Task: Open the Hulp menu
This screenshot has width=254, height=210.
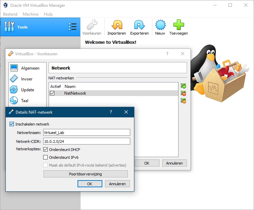Action: [48, 14]
